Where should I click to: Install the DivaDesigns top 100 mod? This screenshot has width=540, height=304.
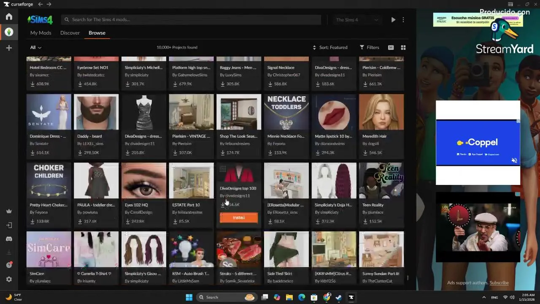pyautogui.click(x=239, y=217)
